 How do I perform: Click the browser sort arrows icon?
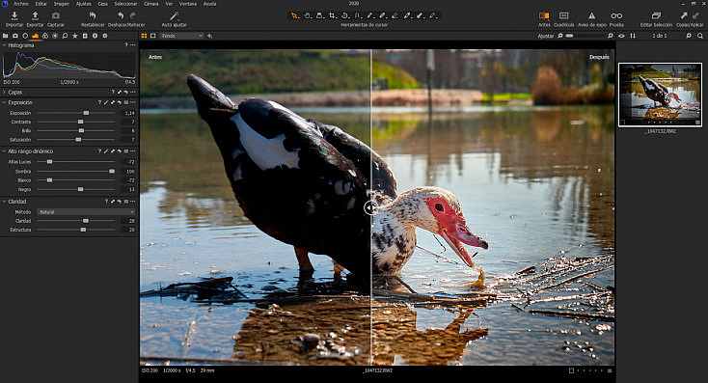(633, 36)
